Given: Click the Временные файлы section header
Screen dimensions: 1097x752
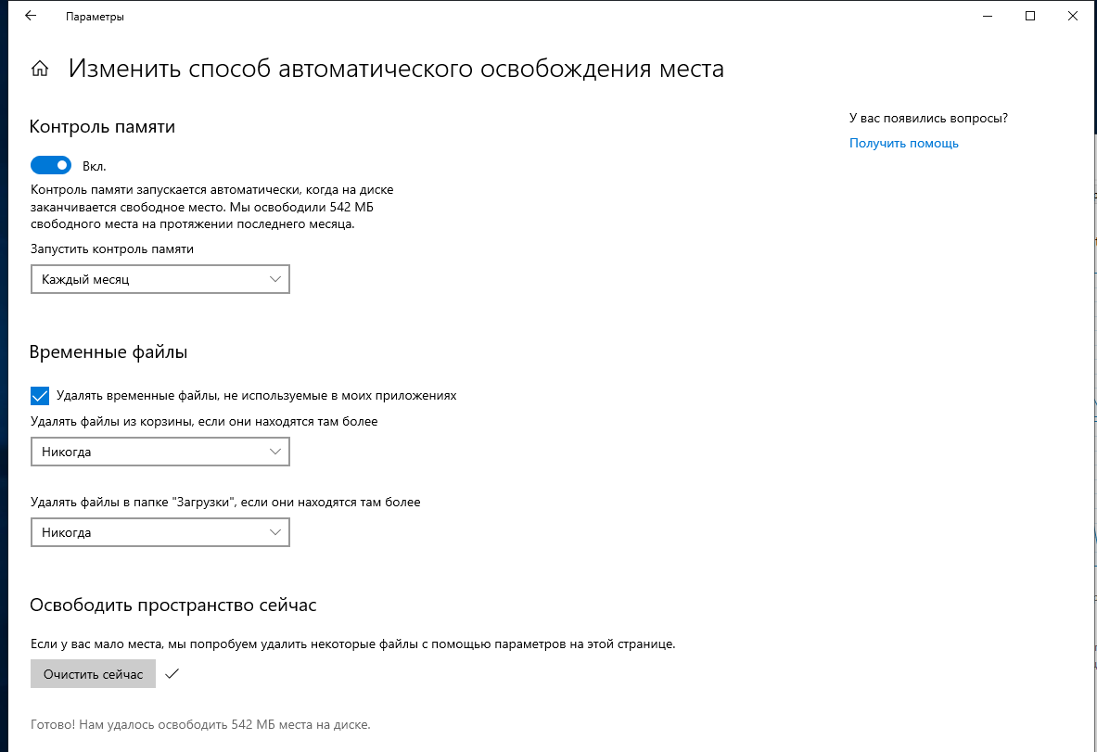Looking at the screenshot, I should pyautogui.click(x=108, y=352).
